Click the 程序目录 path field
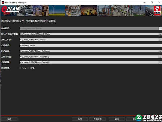 tap(89, 28)
